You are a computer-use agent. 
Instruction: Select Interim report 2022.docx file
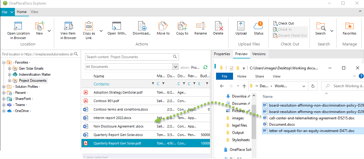pos(112,118)
